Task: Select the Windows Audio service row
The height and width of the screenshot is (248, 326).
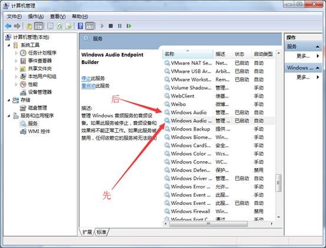Action: [x=219, y=112]
